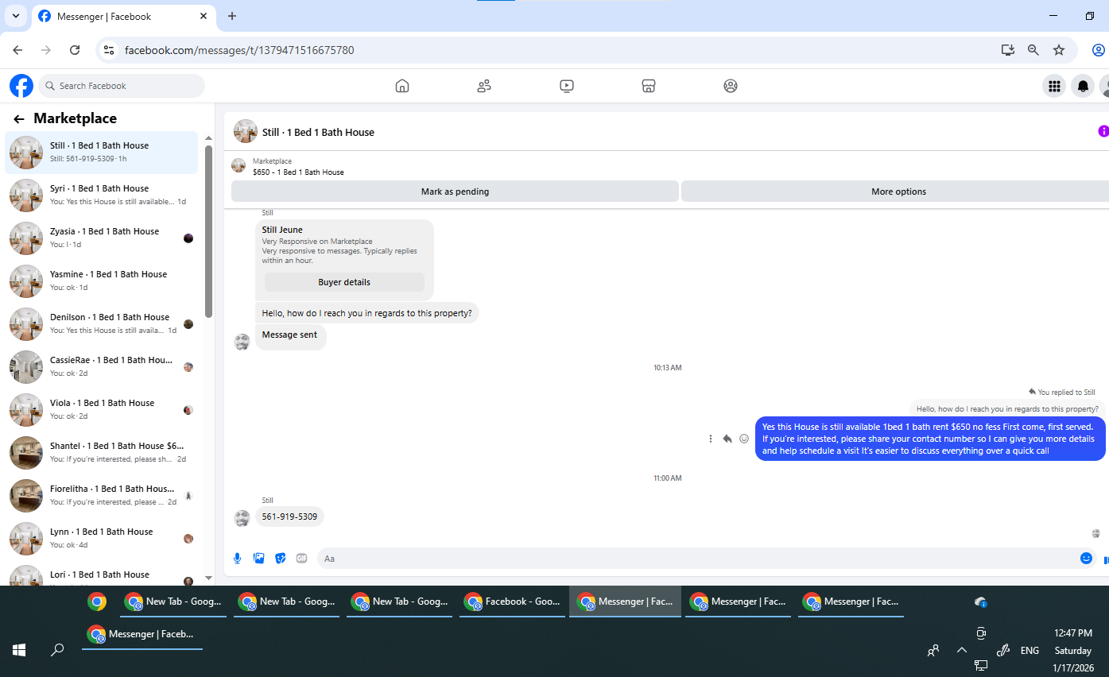Bookmark this tab with star icon
This screenshot has width=1109, height=677.
(1059, 50)
